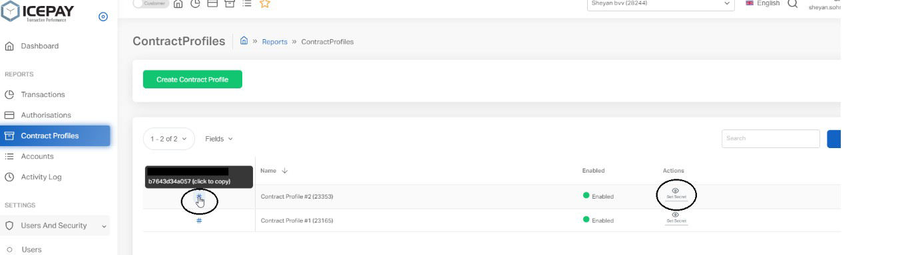Screen dimensions: 918x255
Task: Click Reports link in the breadcrumb
Action: pos(274,42)
